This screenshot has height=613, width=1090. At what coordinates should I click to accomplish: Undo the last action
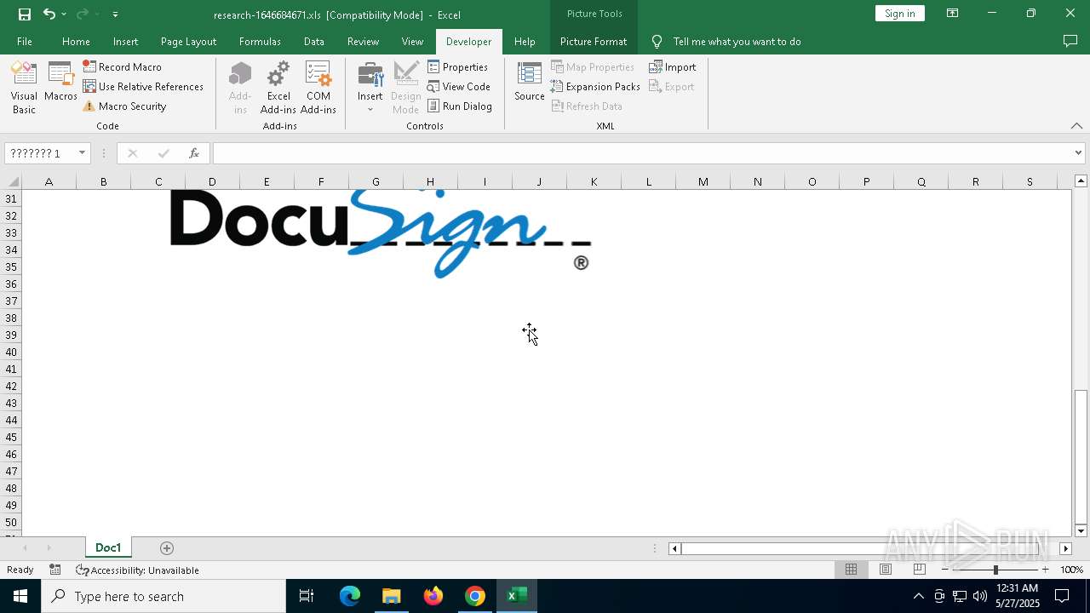click(49, 14)
